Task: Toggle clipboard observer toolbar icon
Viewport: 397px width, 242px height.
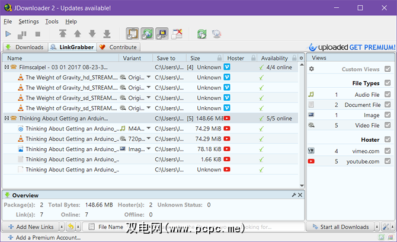Action: click(x=132, y=34)
